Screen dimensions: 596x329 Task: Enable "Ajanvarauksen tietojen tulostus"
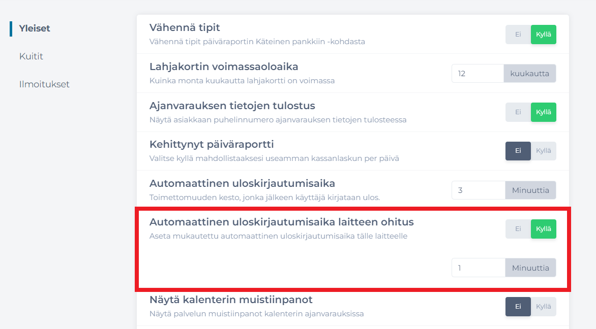tap(542, 112)
